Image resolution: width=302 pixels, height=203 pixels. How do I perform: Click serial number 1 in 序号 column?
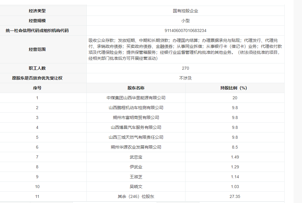(x=37, y=98)
